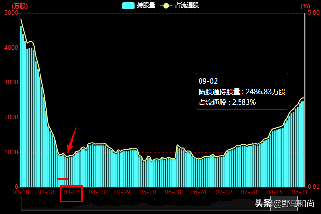
Task: Click the (万股) unit label at the top left
Action: 20,6
